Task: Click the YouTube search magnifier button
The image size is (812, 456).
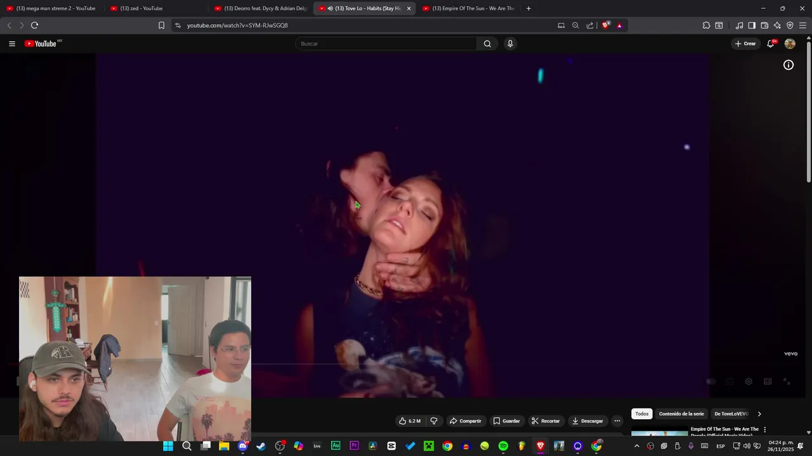Action: pyautogui.click(x=487, y=44)
